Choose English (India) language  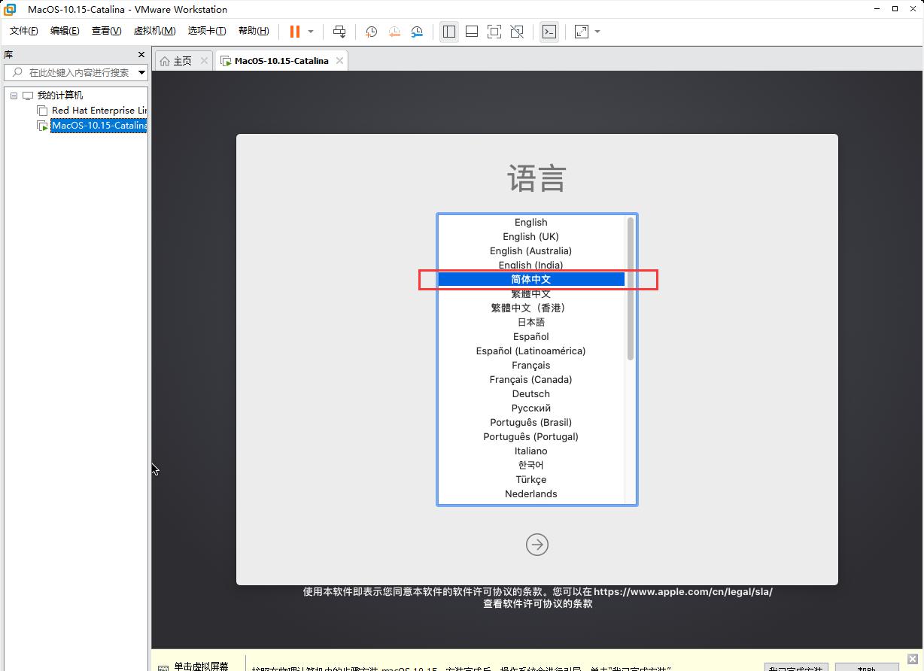point(531,265)
